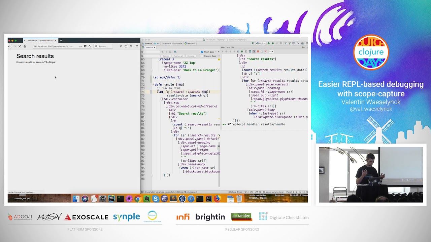Open Skype from the Dock

click(x=156, y=199)
